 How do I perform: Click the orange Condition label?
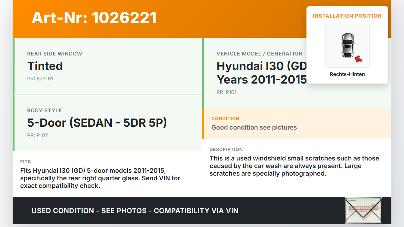pos(225,119)
